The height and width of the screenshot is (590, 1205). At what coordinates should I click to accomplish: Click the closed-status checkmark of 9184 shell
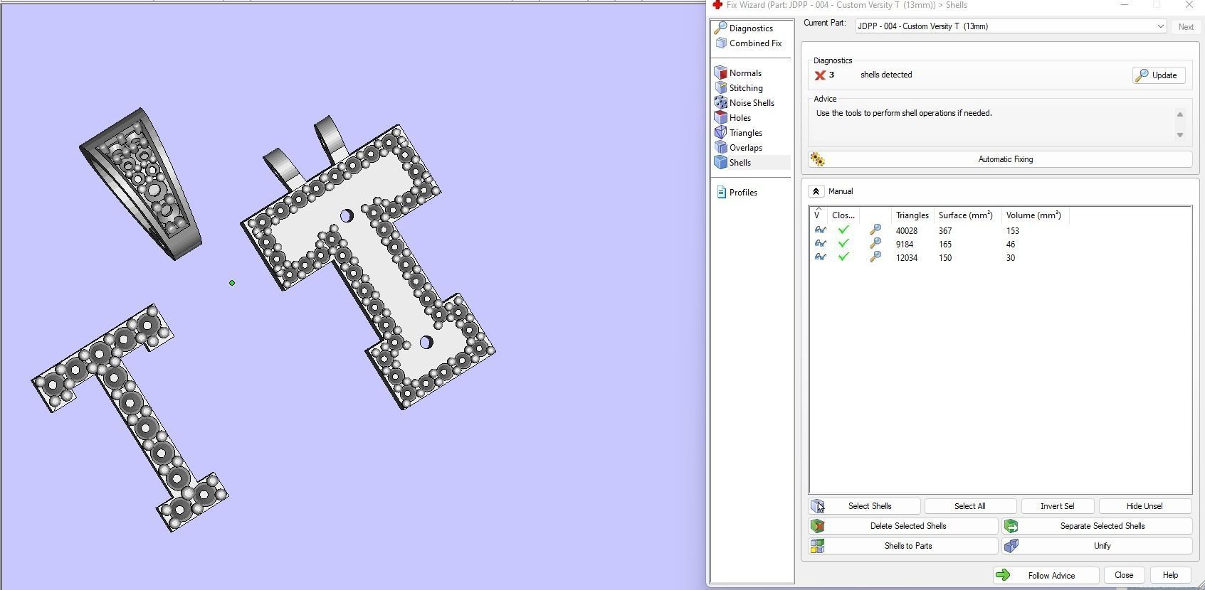tap(843, 244)
